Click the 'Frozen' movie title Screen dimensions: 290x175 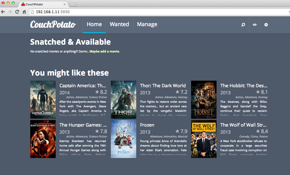coord(147,125)
